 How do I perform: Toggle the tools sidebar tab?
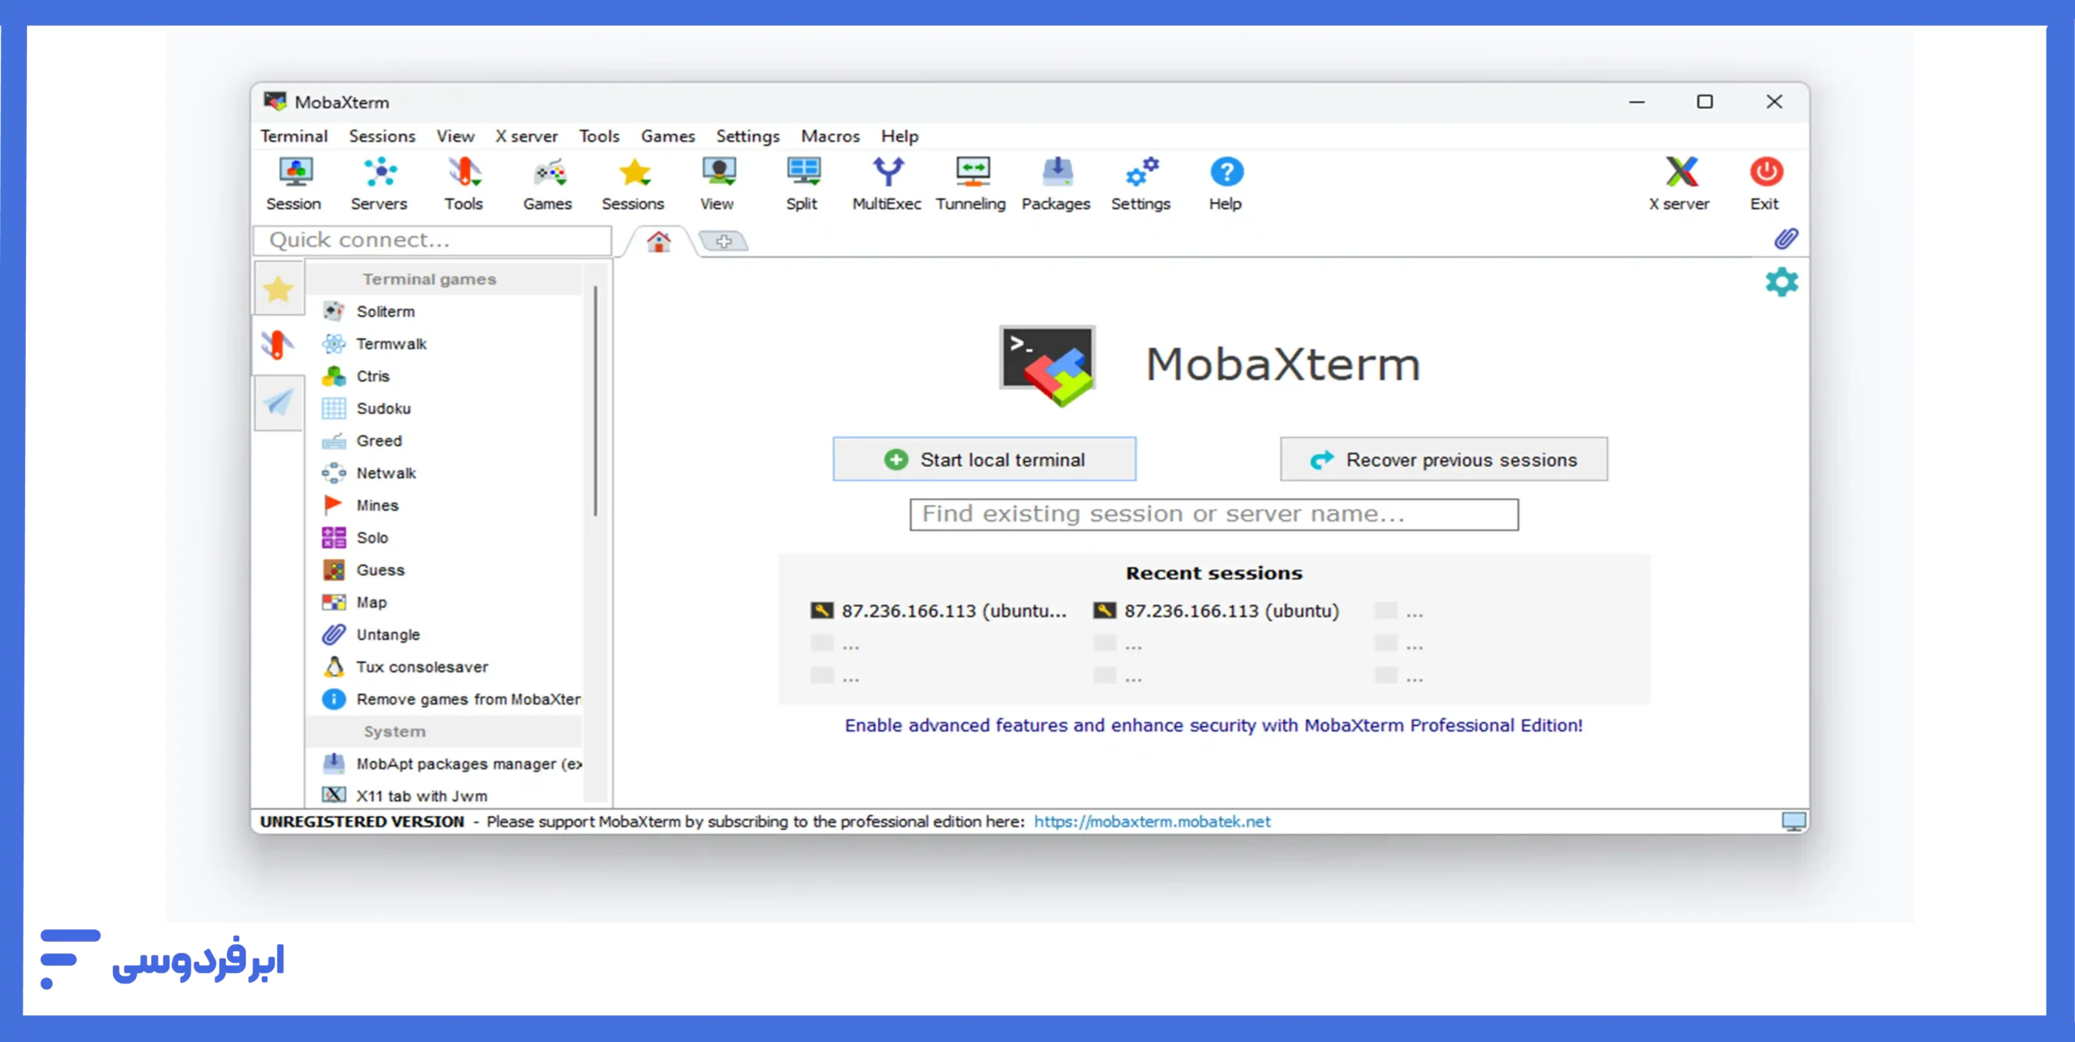click(278, 346)
